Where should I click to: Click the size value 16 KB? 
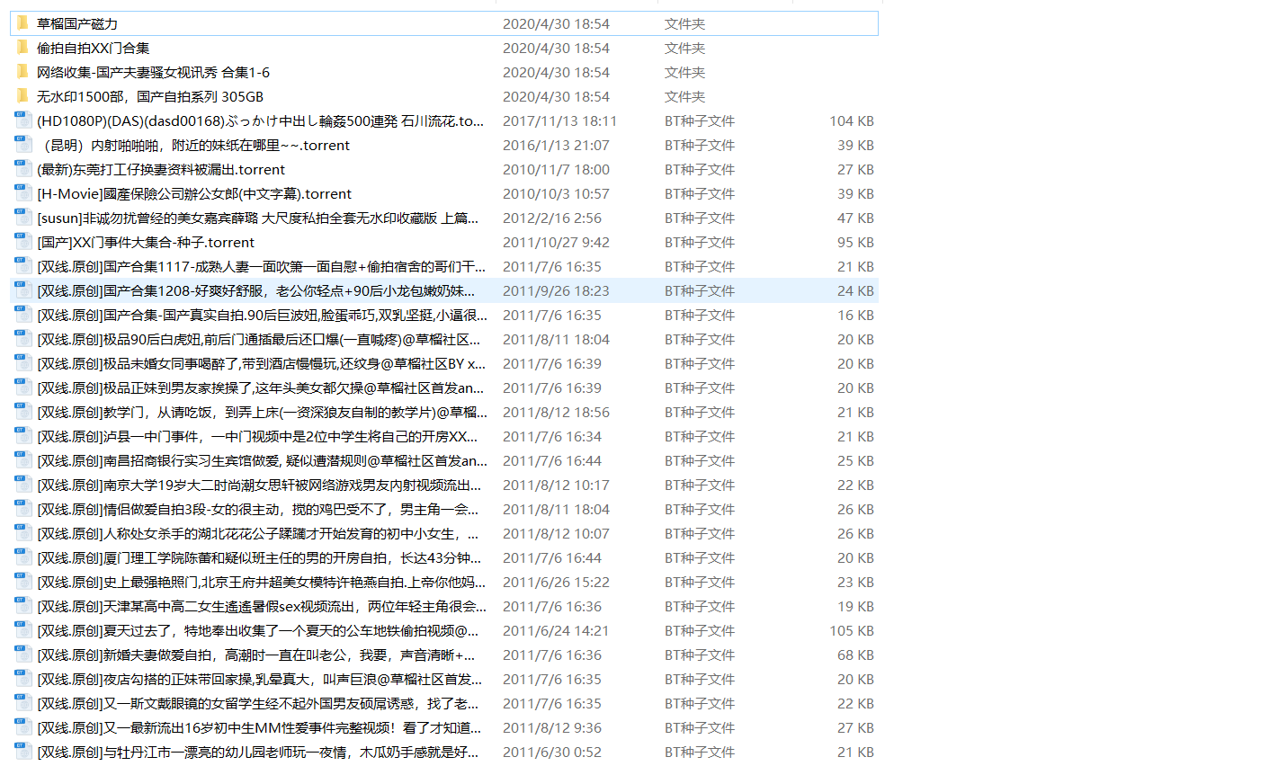coord(855,315)
